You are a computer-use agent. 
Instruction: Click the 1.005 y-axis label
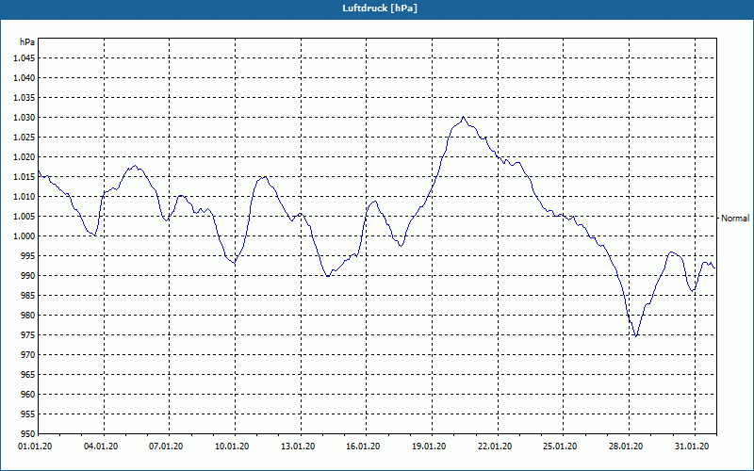25,217
